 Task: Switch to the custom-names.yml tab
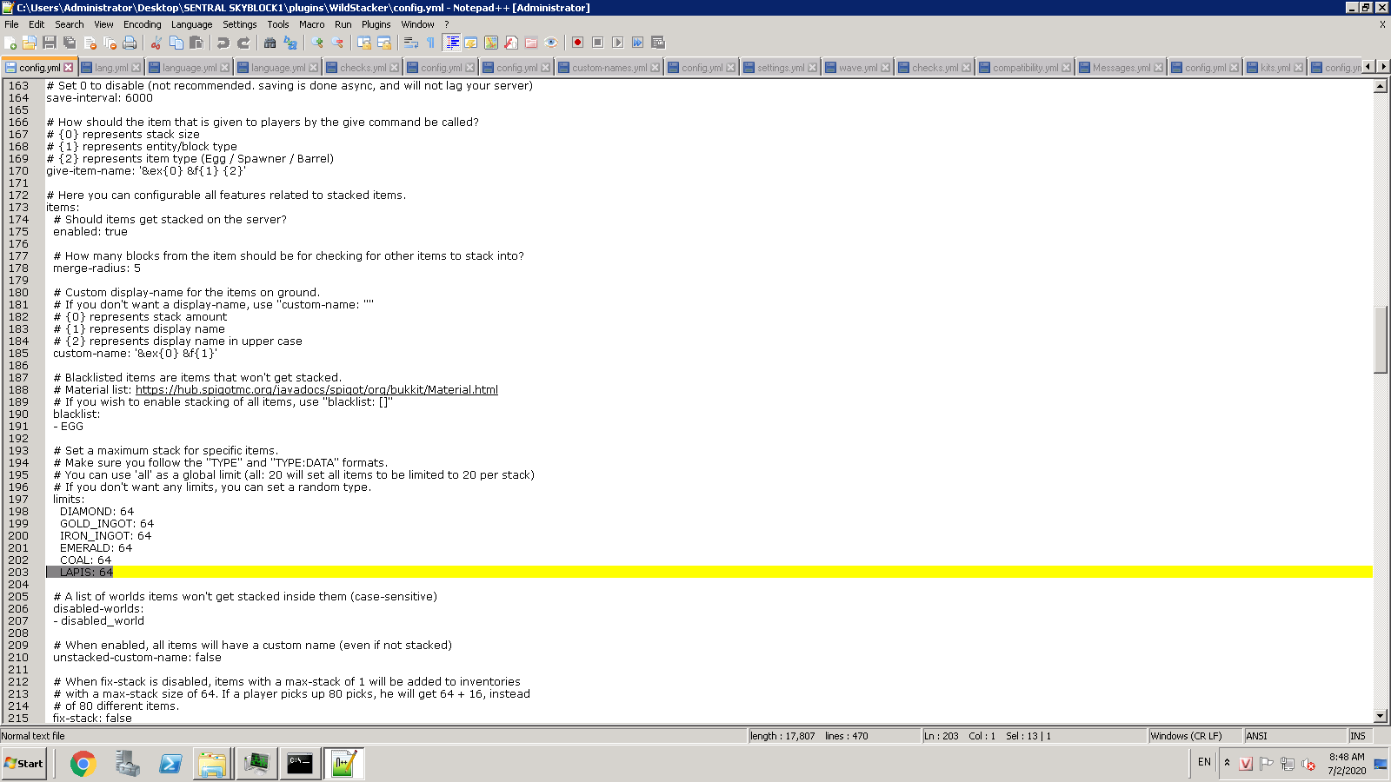609,68
